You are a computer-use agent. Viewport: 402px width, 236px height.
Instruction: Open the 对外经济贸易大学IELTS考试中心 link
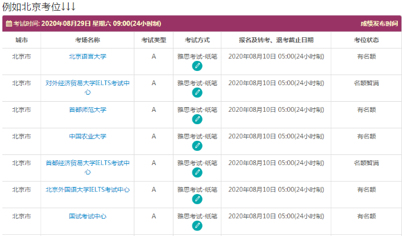click(x=88, y=88)
